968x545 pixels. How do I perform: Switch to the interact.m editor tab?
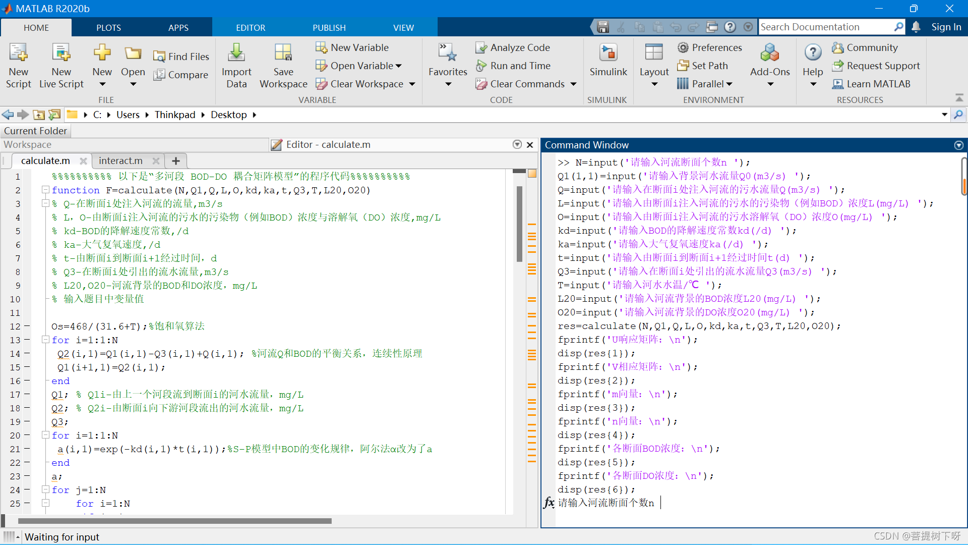[120, 160]
